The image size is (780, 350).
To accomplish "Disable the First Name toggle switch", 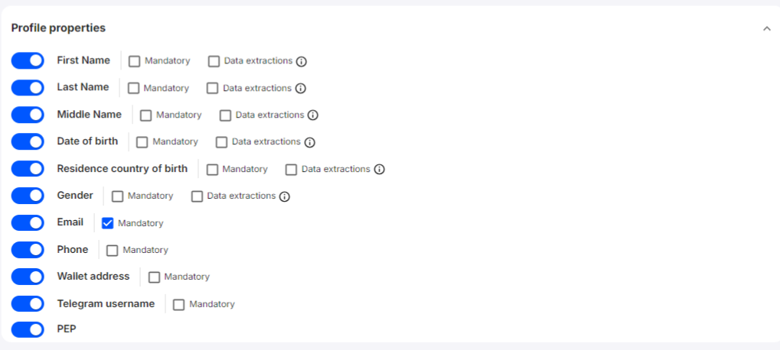I will [x=28, y=60].
